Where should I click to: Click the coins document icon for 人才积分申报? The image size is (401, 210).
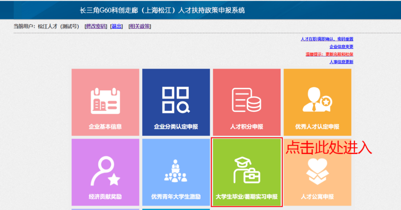click(x=246, y=100)
